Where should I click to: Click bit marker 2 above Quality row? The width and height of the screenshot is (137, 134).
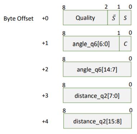point(106,7)
